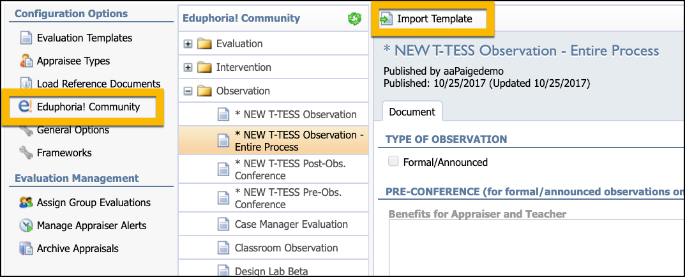The image size is (685, 277).
Task: Click the Archive Appraisals database icon
Action: pyautogui.click(x=27, y=249)
